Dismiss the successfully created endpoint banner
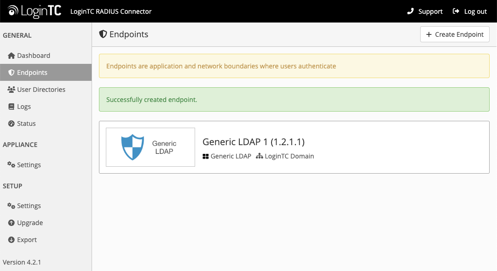497x271 pixels. (294, 99)
